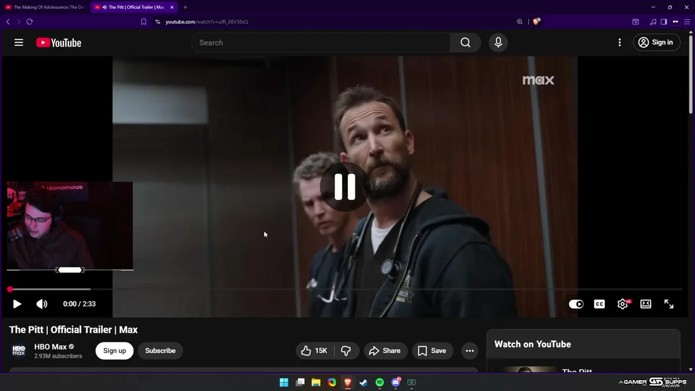This screenshot has height=391, width=695.
Task: Open more actions ellipsis under video
Action: [x=470, y=351]
